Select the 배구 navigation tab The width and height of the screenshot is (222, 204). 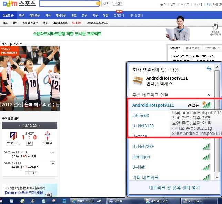[95, 15]
